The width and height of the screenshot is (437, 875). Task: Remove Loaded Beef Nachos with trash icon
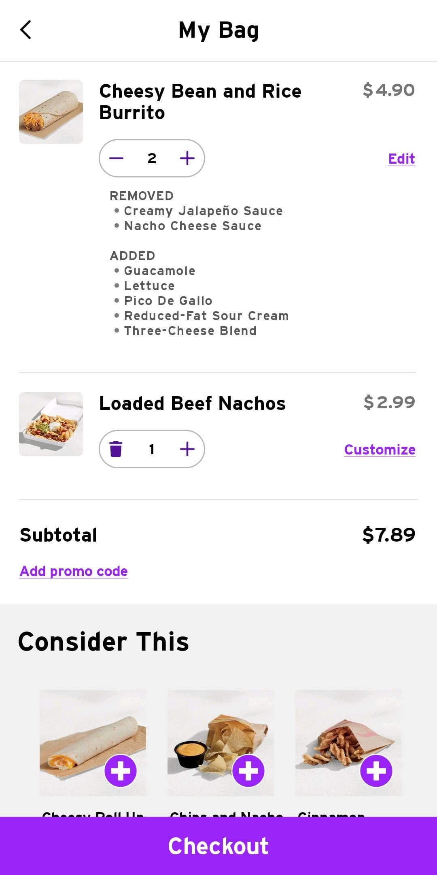pyautogui.click(x=116, y=449)
